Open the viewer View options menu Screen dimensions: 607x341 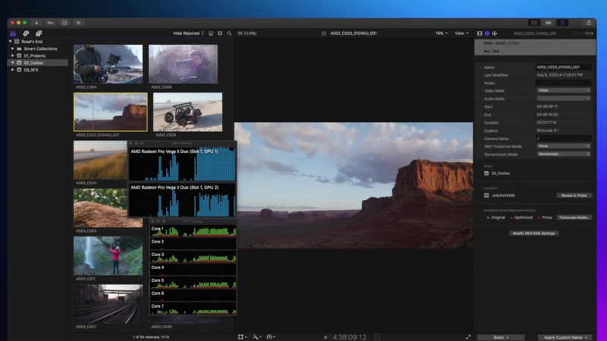[x=461, y=33]
